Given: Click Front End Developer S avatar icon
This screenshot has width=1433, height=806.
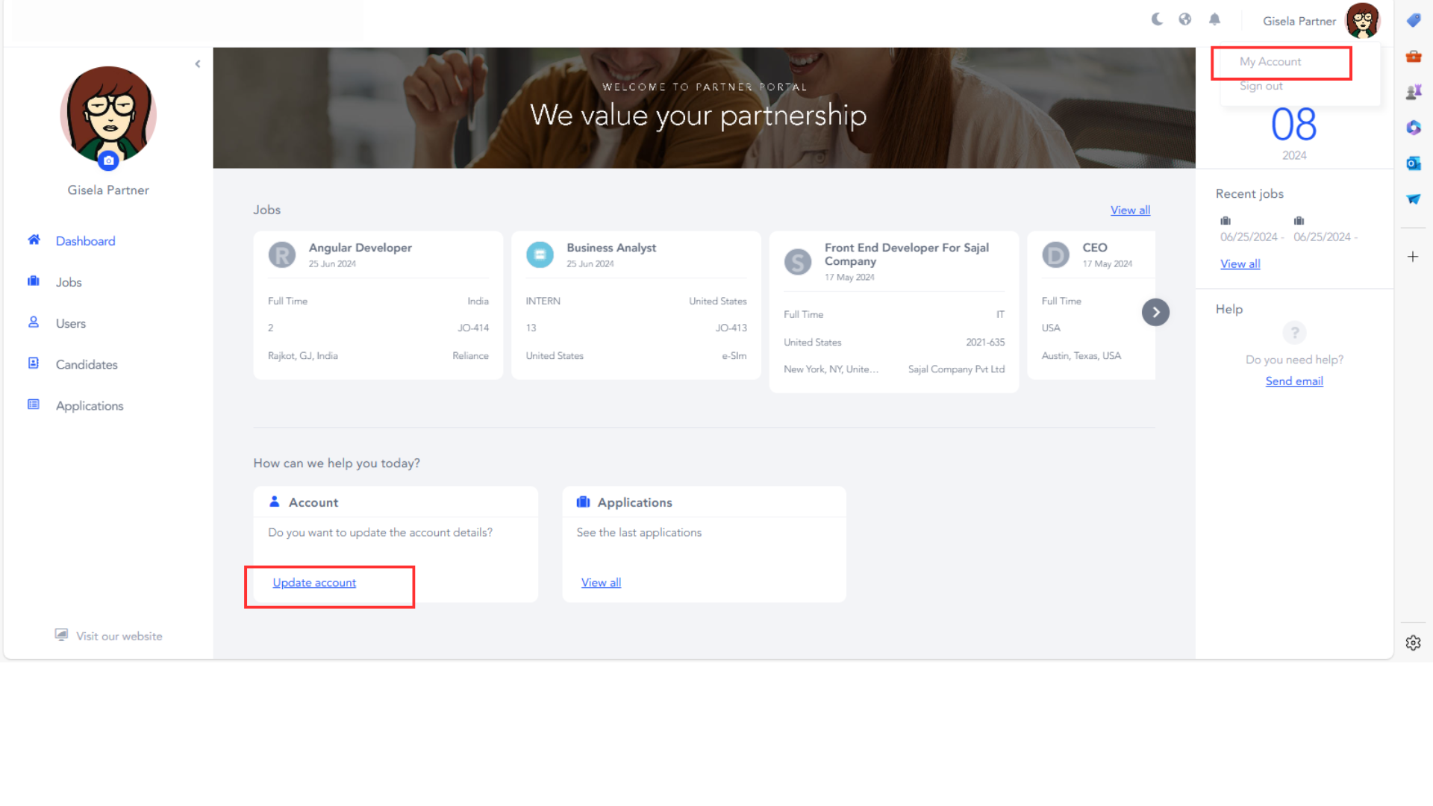Looking at the screenshot, I should point(798,262).
